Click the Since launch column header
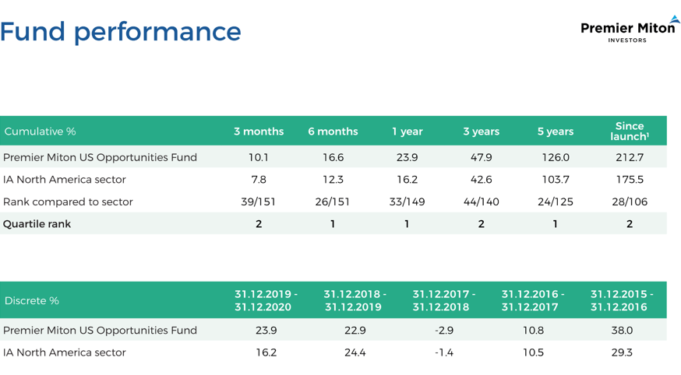This screenshot has height=375, width=681. pyautogui.click(x=630, y=131)
